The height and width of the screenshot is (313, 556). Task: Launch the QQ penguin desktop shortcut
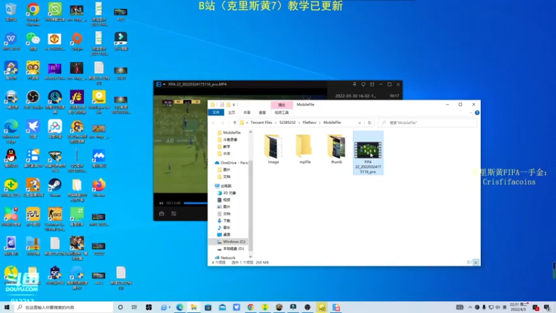coord(11,159)
